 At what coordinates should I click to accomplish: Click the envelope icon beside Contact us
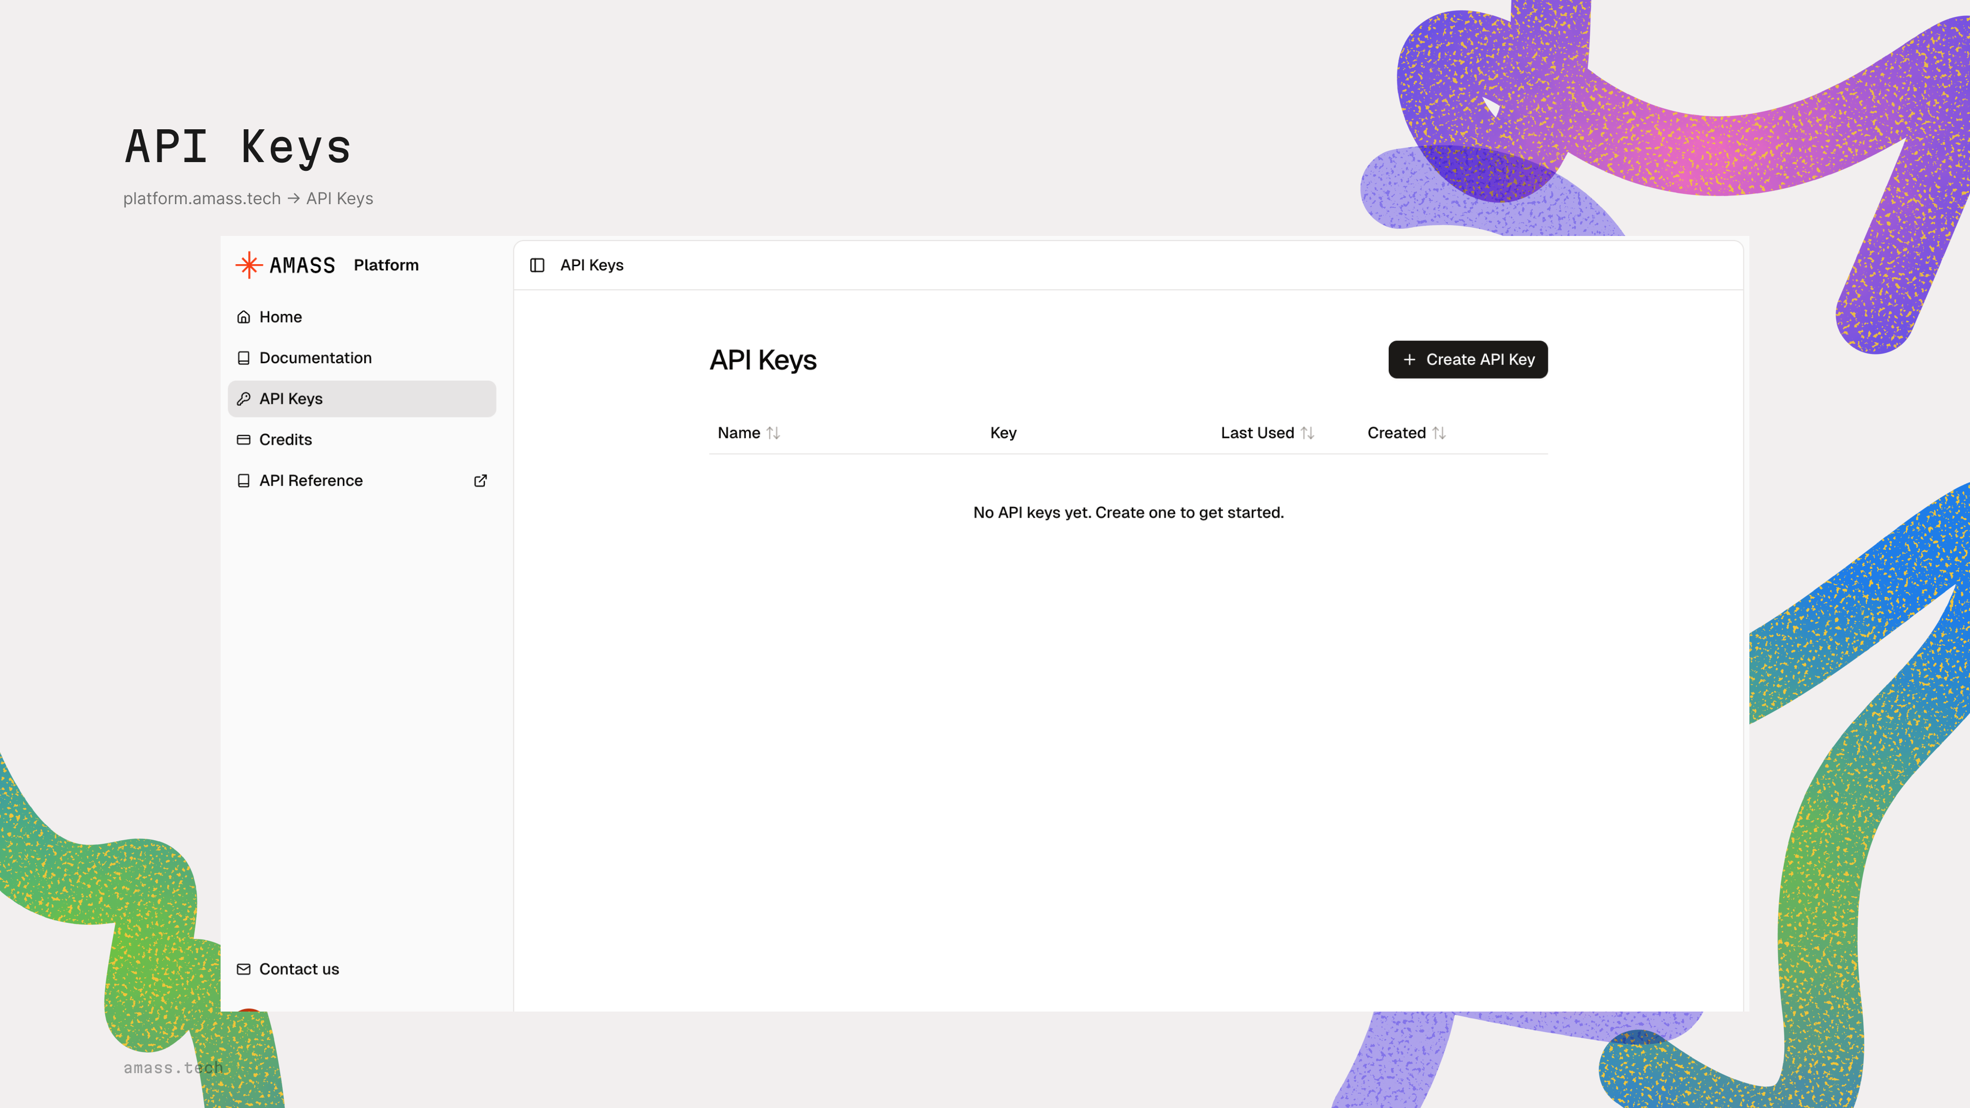243,969
